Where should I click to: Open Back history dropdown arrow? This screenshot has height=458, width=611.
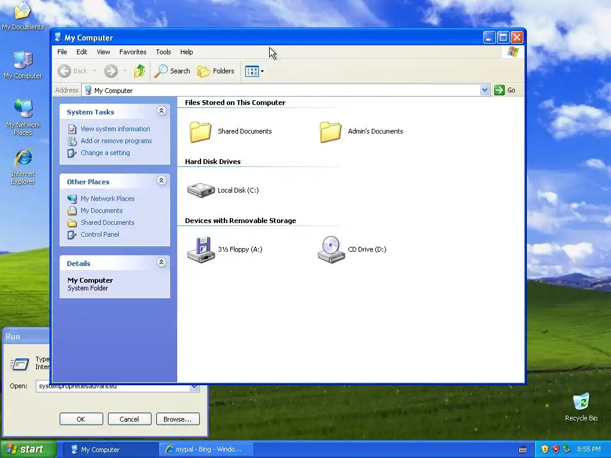tap(95, 71)
